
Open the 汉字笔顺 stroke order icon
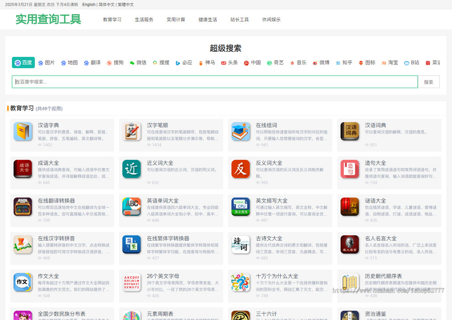132,132
